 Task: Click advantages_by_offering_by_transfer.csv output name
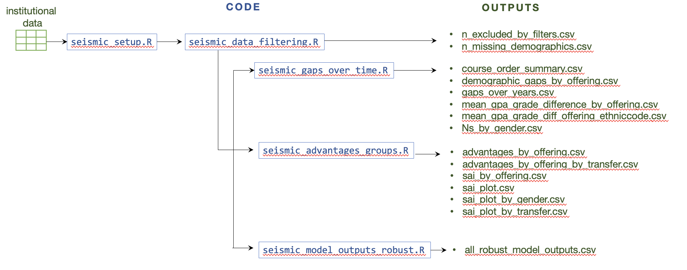coord(550,164)
